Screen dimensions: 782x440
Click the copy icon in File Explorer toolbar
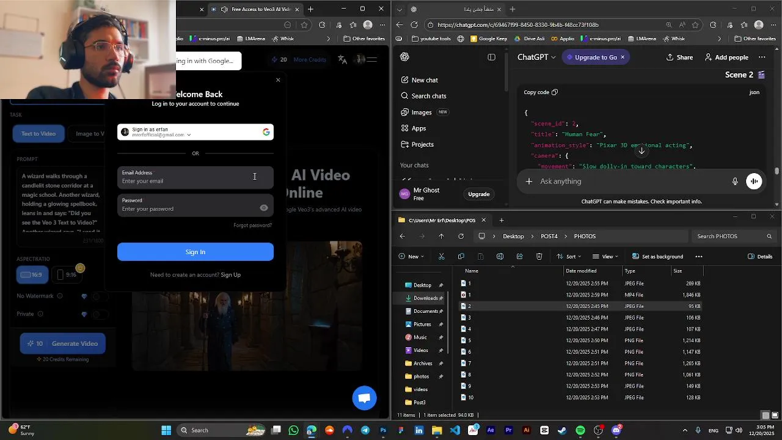(x=461, y=257)
